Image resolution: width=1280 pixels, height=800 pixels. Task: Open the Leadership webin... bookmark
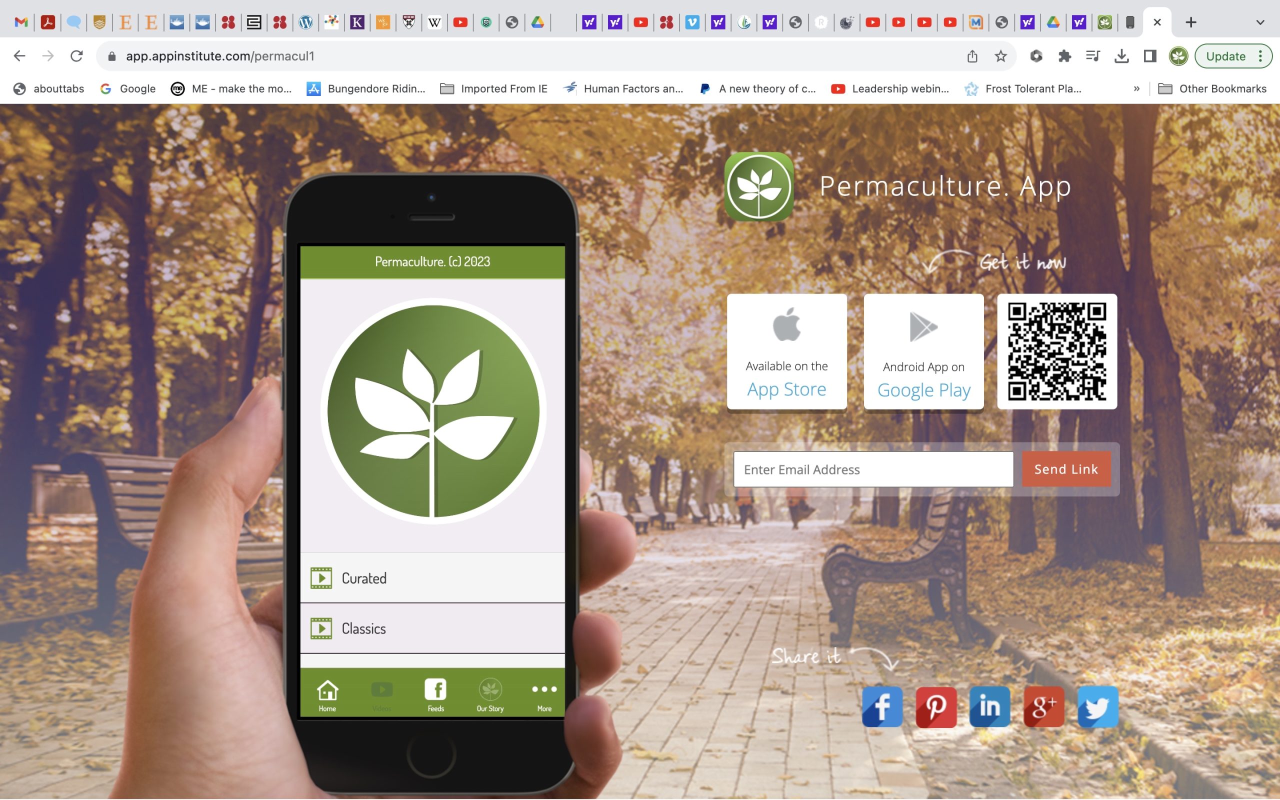890,89
